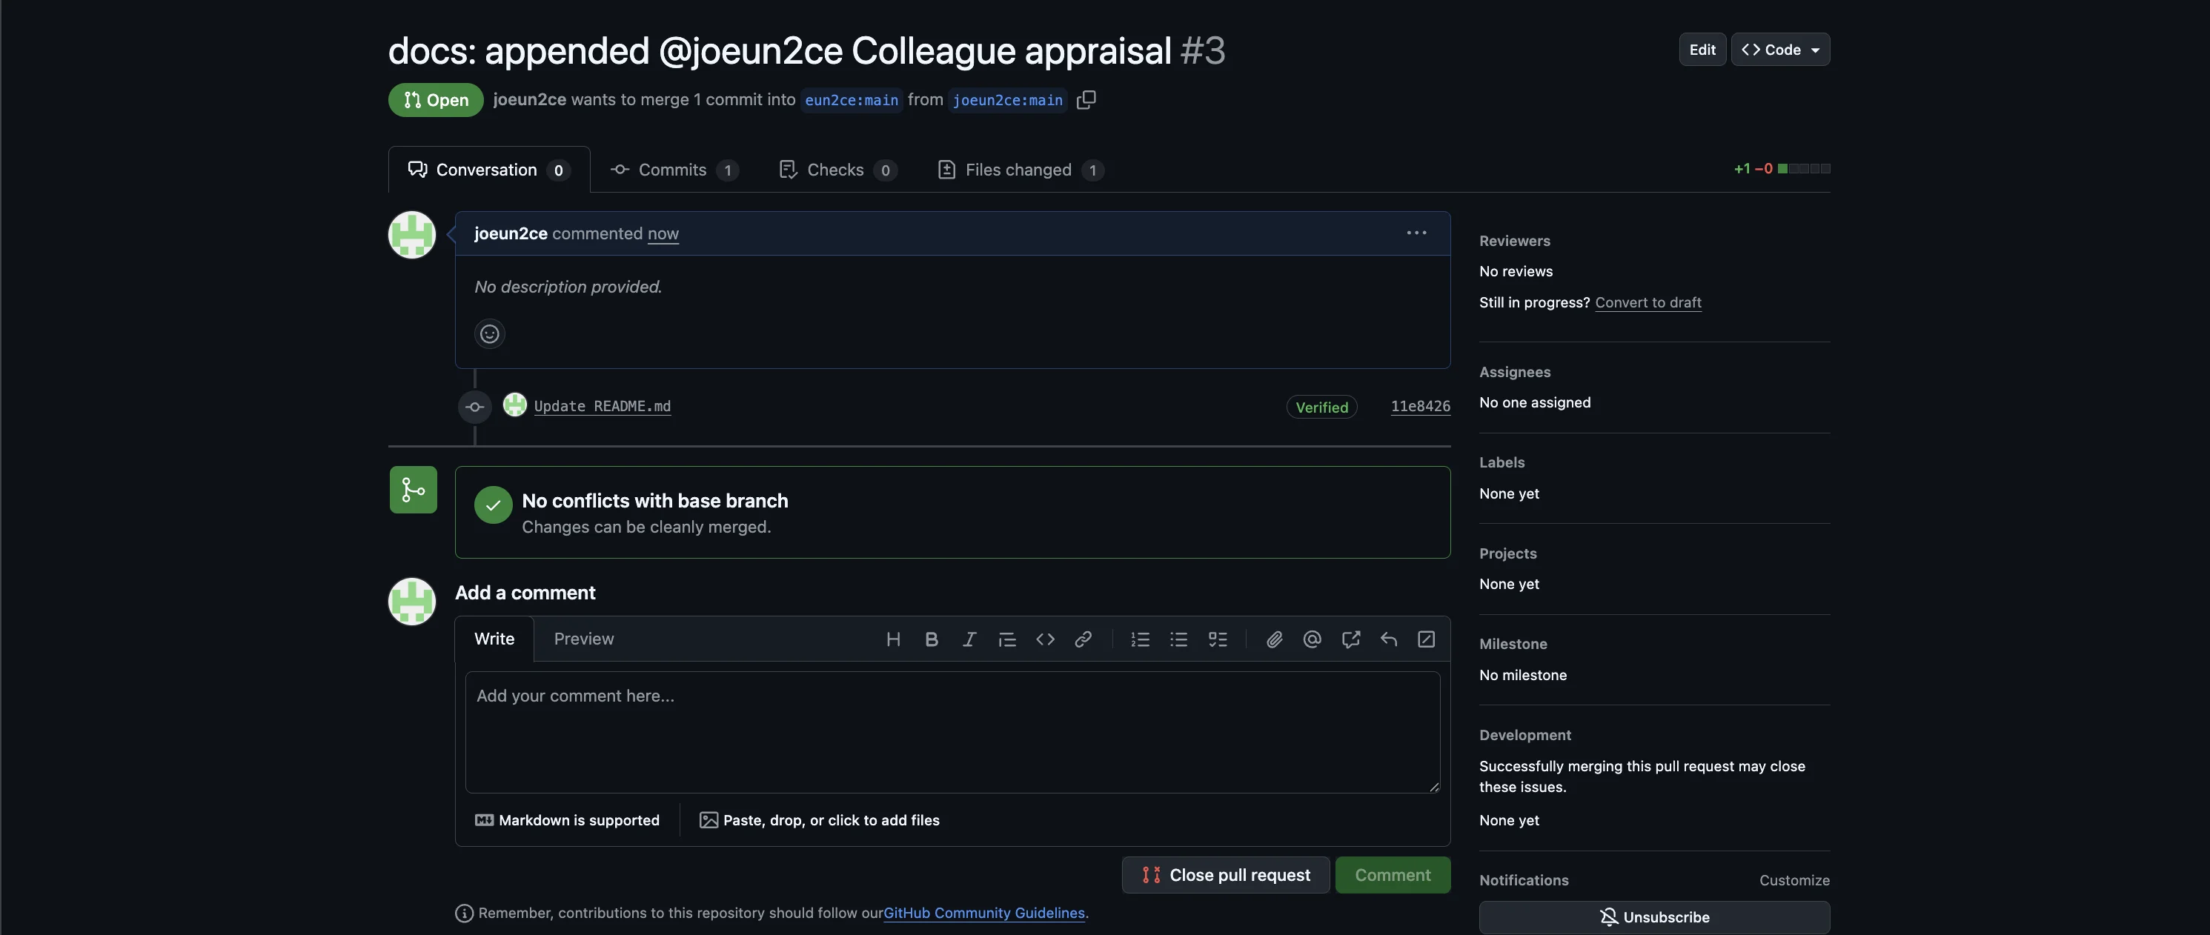Click the Close pull request button
Viewport: 2210px width, 935px height.
tap(1225, 875)
